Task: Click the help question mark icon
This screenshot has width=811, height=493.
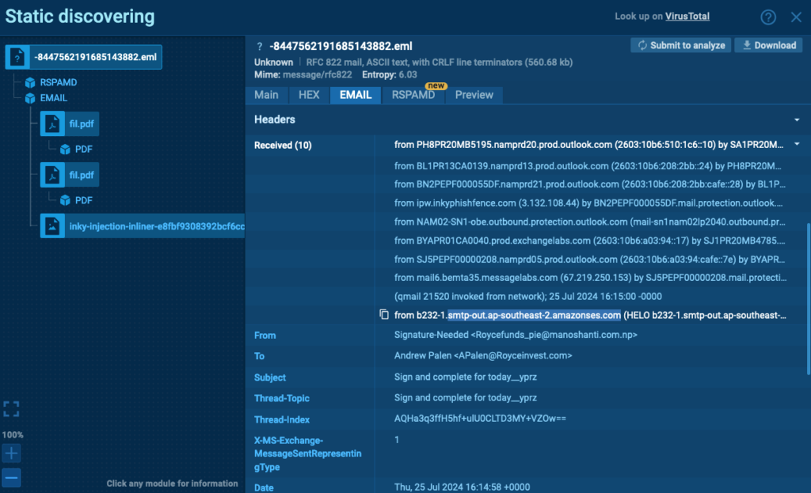Action: coord(767,17)
